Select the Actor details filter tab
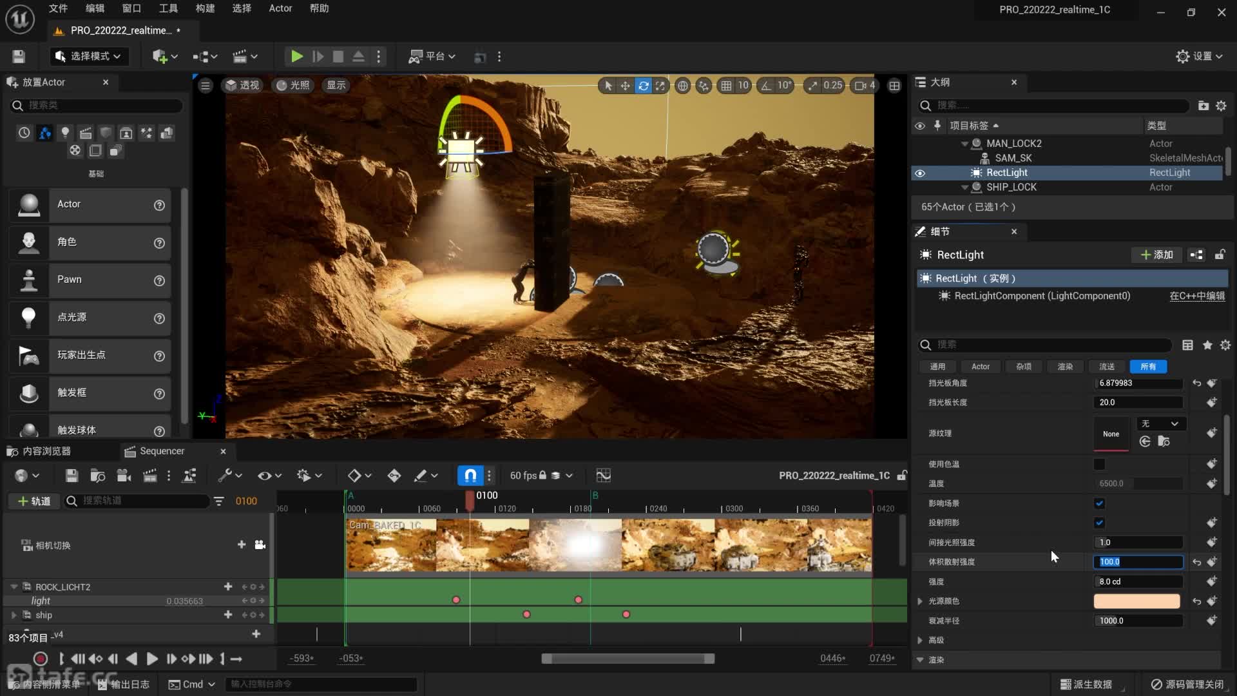This screenshot has width=1237, height=696. 981,367
